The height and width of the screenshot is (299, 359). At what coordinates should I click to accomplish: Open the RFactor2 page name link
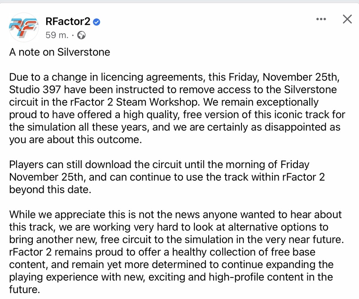click(x=67, y=21)
